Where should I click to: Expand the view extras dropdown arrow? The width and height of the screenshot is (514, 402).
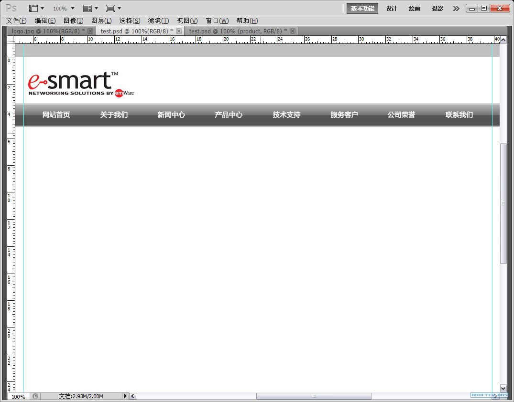coord(42,8)
